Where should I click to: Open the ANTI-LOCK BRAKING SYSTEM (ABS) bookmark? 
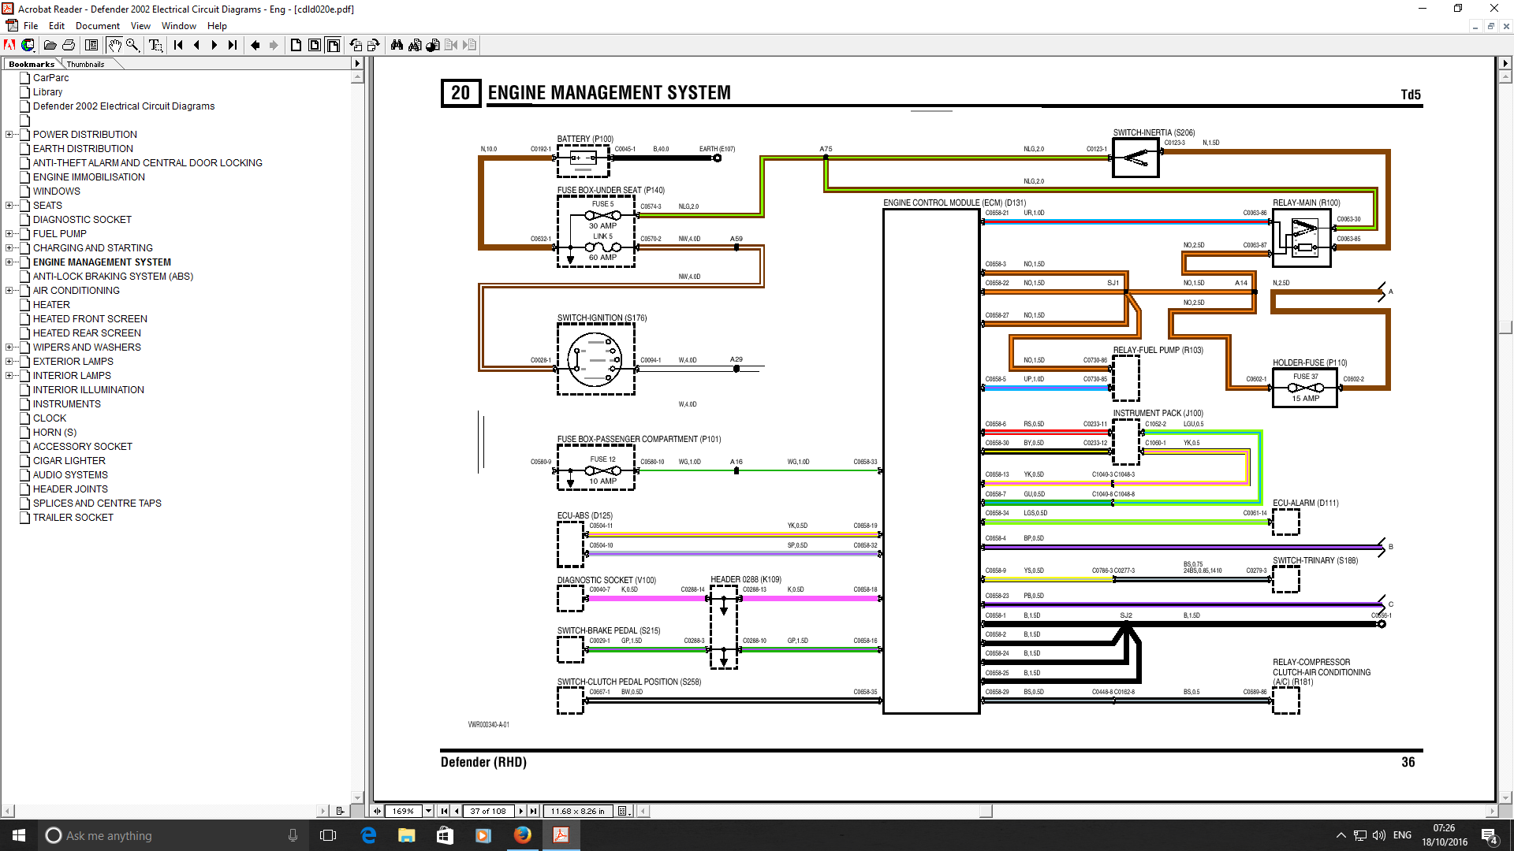click(113, 277)
